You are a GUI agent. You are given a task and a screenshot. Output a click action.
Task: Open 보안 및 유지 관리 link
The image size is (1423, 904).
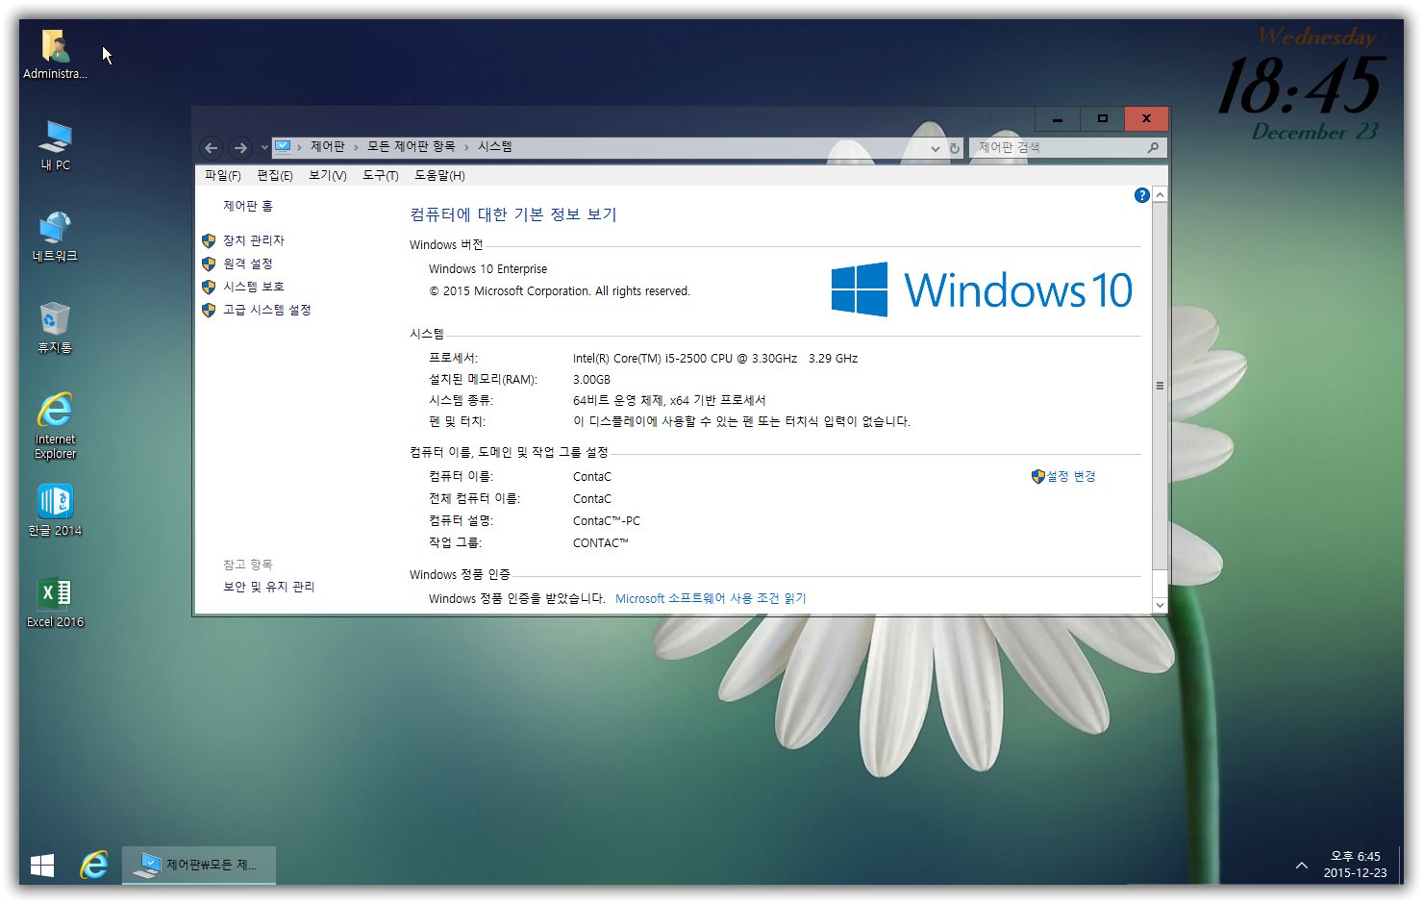click(x=269, y=587)
